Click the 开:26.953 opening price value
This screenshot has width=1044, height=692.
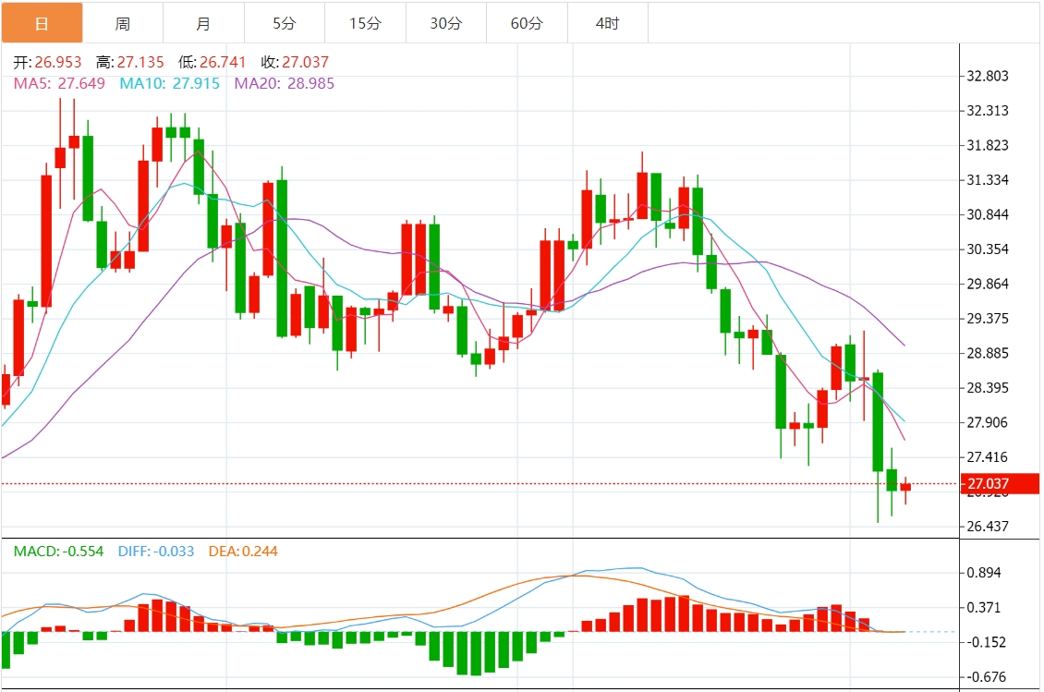[x=47, y=62]
